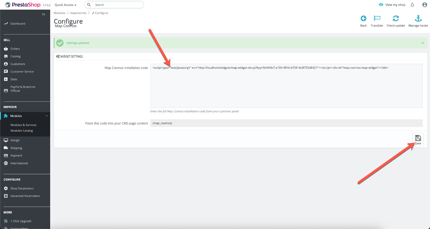Click mapcosmos in the breadcrumb
Viewport: 430px width, 229px height.
click(x=79, y=13)
